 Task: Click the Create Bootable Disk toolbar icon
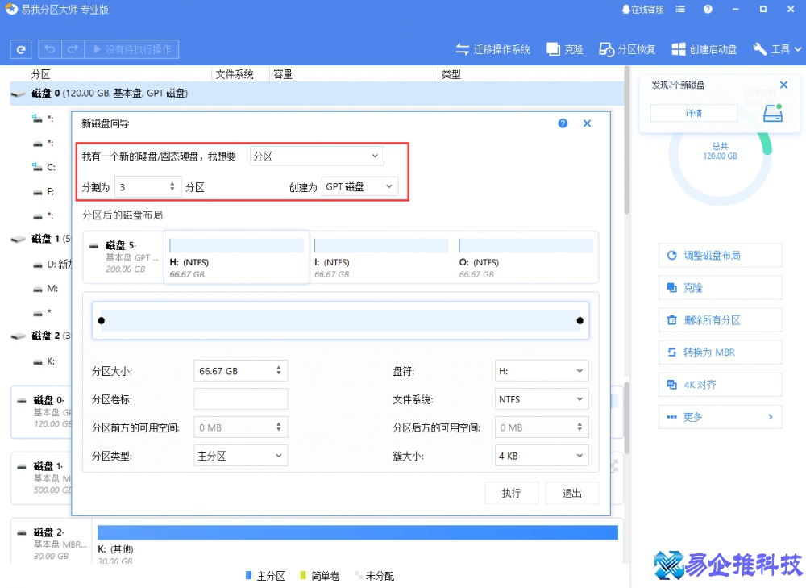(x=701, y=48)
